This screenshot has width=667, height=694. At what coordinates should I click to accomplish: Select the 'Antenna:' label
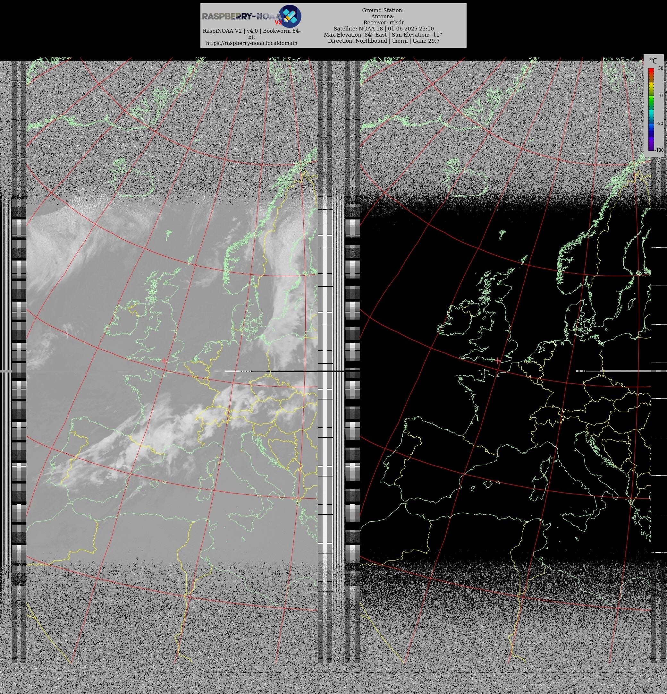point(383,16)
